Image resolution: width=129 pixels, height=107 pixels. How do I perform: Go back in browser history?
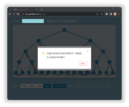[x=10, y=14]
